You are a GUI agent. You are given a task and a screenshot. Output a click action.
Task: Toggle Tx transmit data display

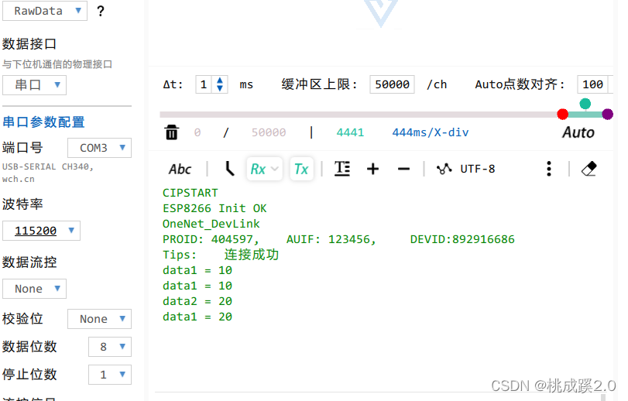pyautogui.click(x=301, y=169)
